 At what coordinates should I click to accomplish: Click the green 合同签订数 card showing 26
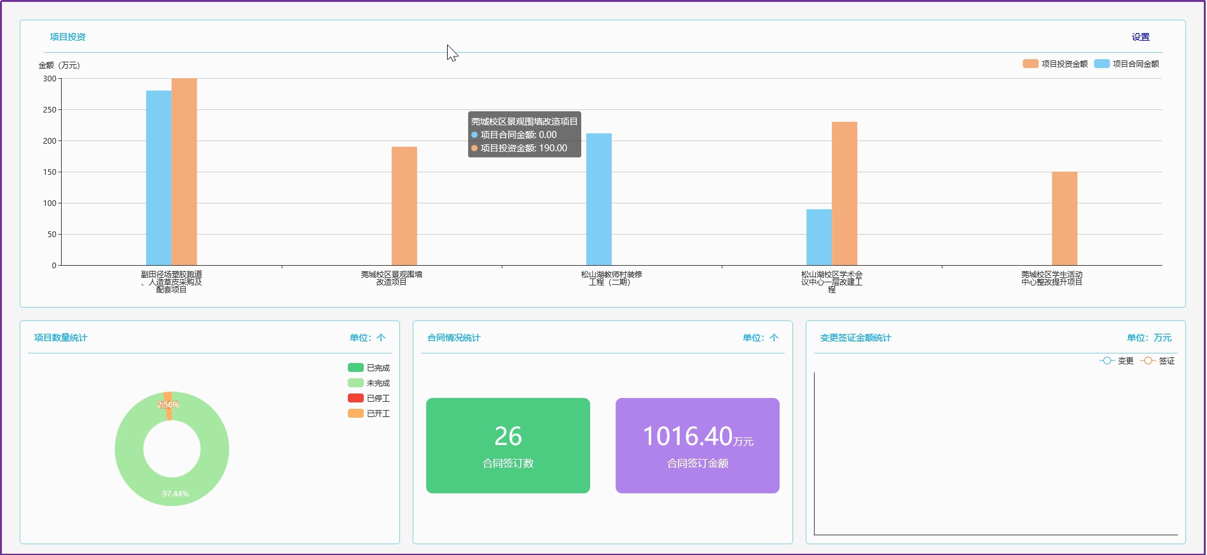(x=507, y=445)
